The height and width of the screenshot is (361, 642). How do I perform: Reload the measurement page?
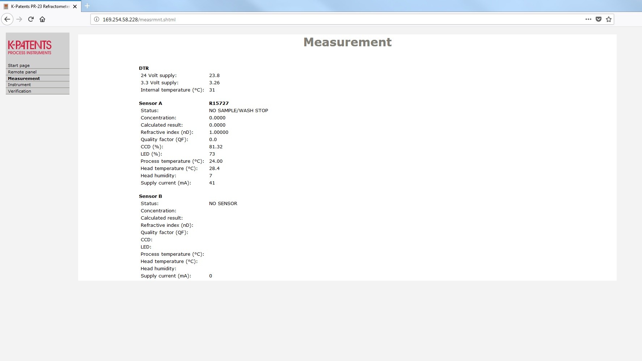(x=31, y=19)
